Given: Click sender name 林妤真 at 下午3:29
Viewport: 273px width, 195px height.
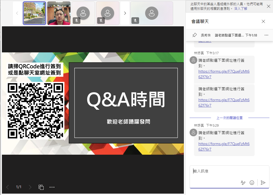Looking at the screenshot, I should [x=199, y=125].
